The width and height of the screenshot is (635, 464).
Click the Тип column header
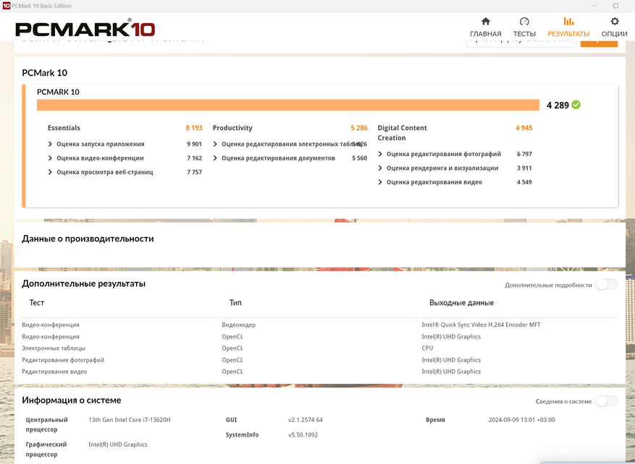click(235, 303)
